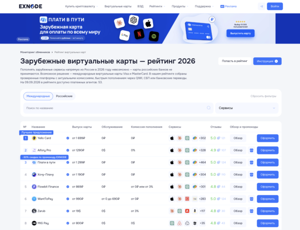Click the Telegram icon in header
The height and width of the screenshot is (230, 300).
pyautogui.click(x=261, y=6)
